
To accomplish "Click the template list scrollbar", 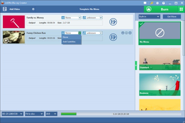I will 184,38.
